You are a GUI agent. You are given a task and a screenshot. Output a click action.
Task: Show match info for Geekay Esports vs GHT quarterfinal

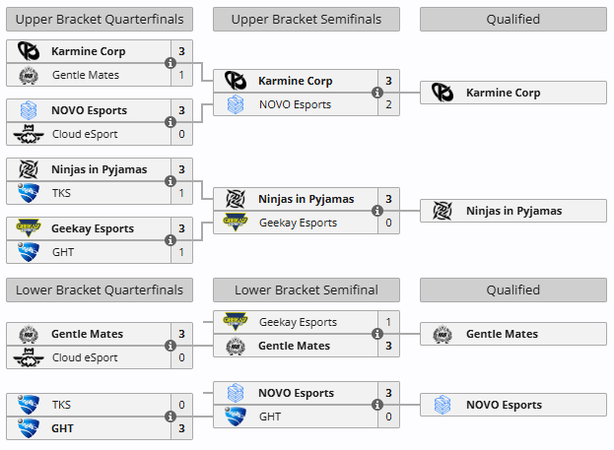171,240
